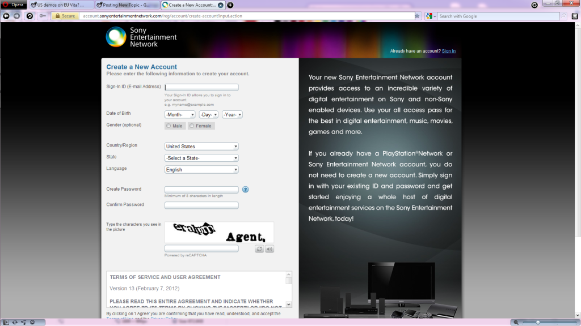Click the Opera Link sync status icon
Image resolution: width=581 pixels, height=326 pixels.
15,322
